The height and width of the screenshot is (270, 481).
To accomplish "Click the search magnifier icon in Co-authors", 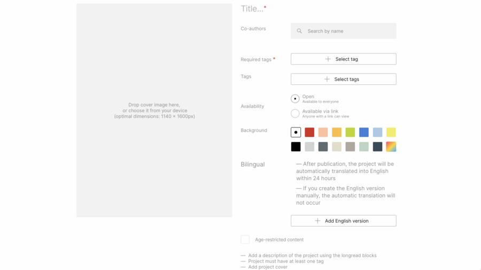I will pyautogui.click(x=299, y=31).
